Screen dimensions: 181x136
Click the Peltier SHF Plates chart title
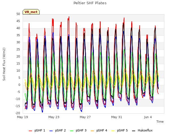(90, 3)
